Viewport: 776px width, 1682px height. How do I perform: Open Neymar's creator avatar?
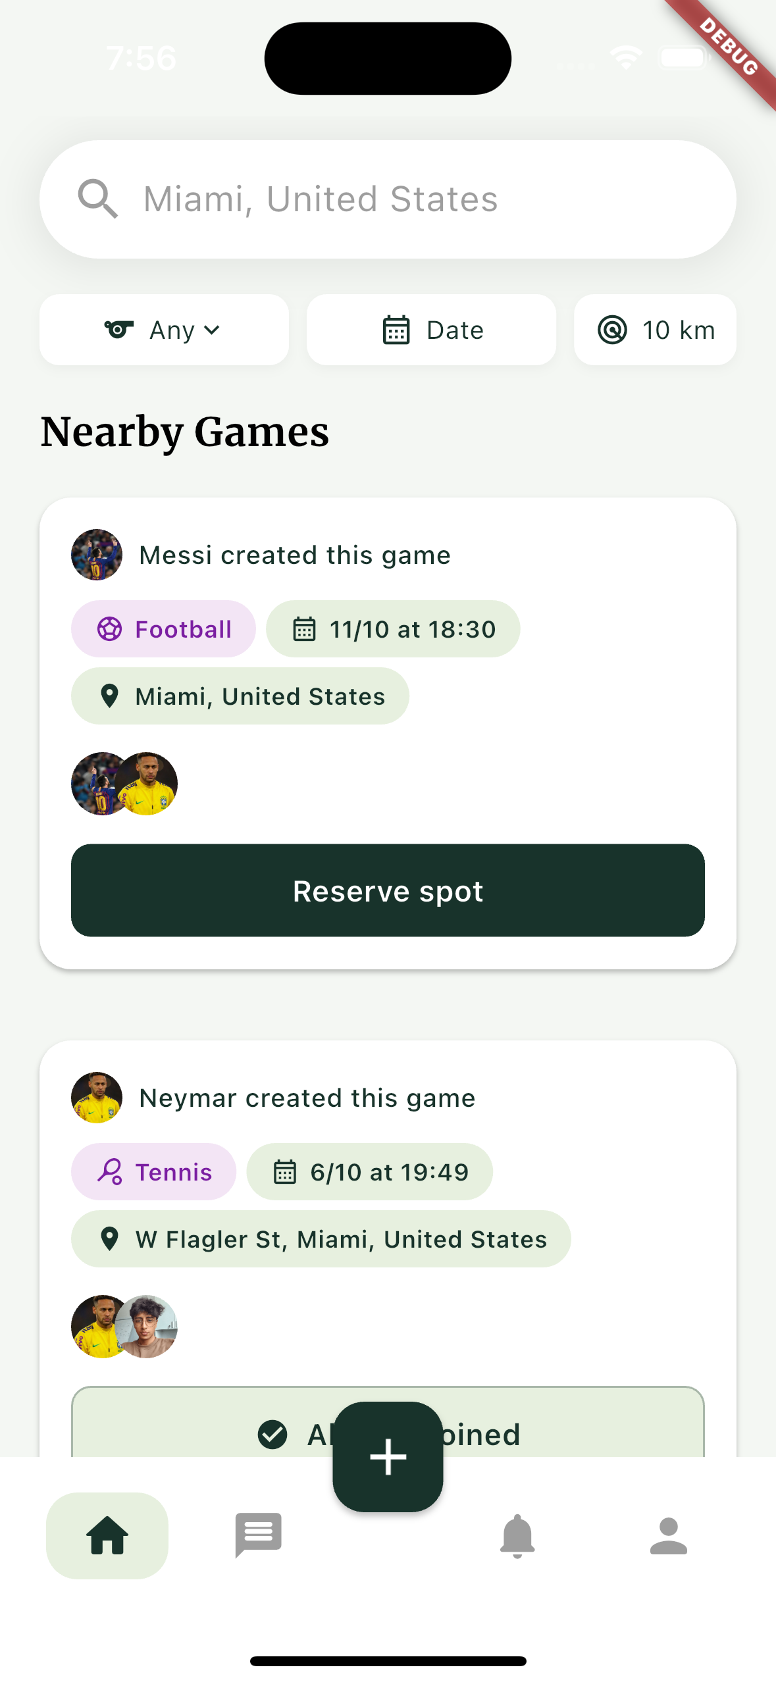97,1098
